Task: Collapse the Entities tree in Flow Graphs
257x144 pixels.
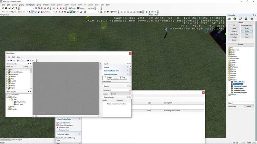Action: coord(7,97)
